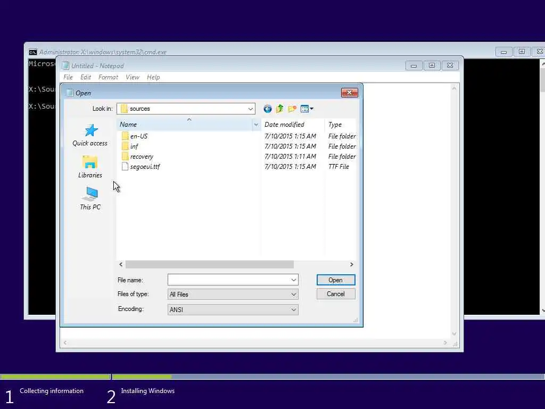Open Notepad Edit menu
The width and height of the screenshot is (545, 409).
point(86,77)
